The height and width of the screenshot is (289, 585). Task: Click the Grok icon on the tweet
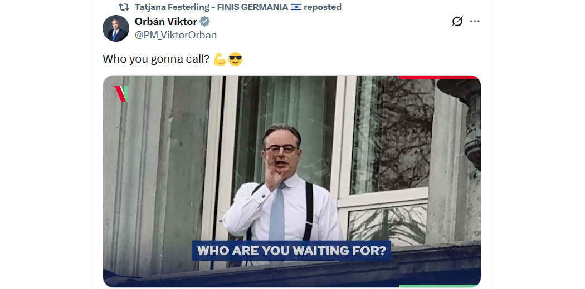(x=457, y=22)
